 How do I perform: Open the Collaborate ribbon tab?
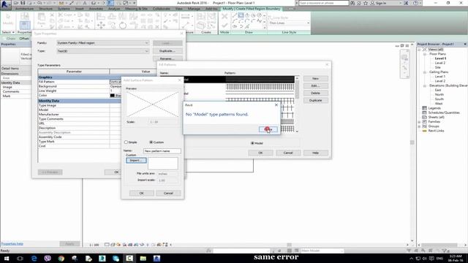162,9
